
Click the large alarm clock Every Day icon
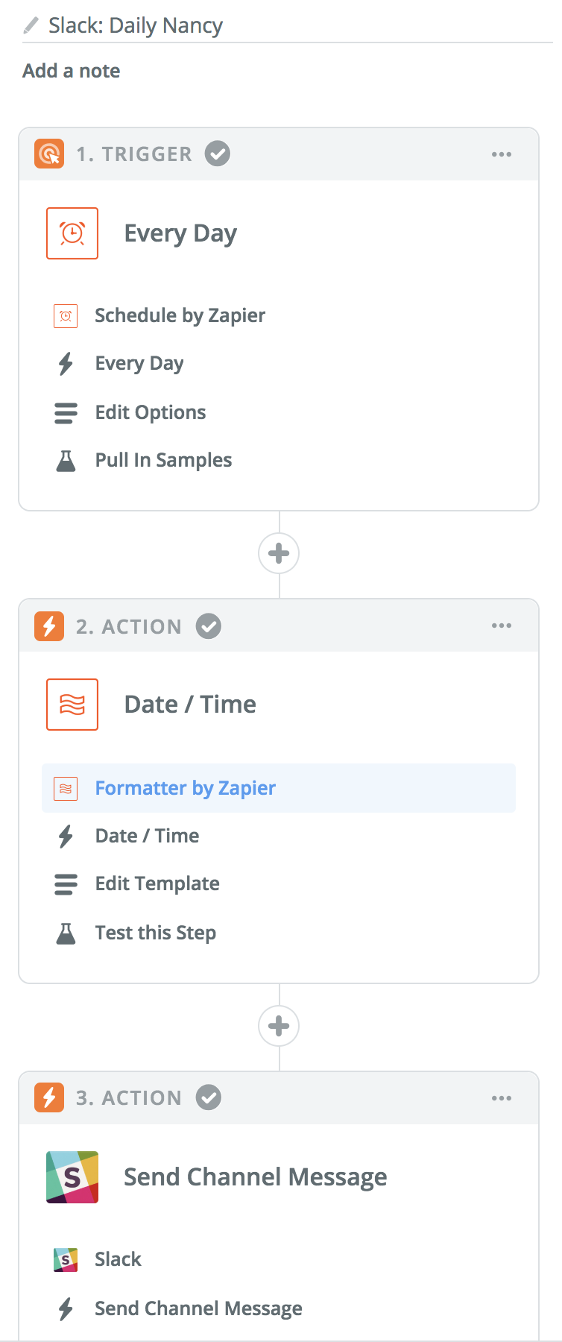coord(72,233)
